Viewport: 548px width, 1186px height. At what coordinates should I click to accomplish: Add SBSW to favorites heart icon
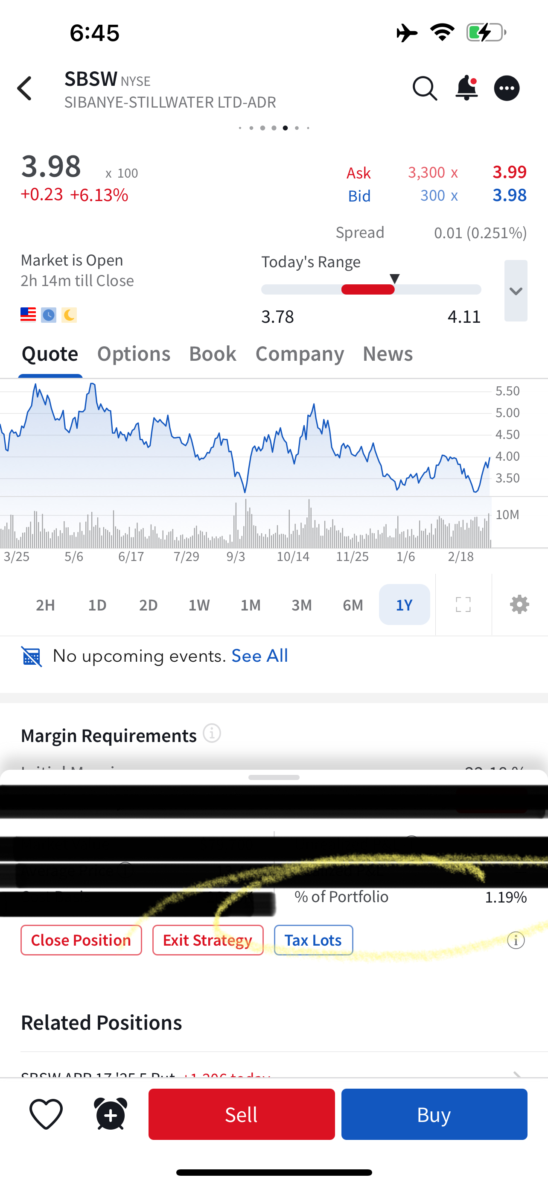coord(46,1114)
